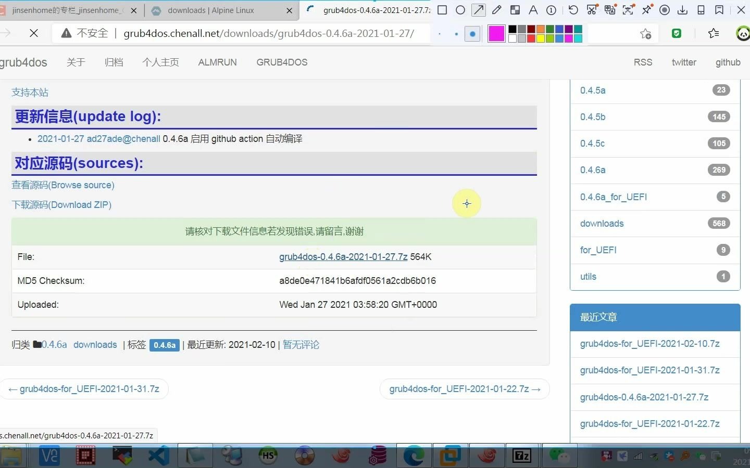Select the mosaic blur tool

(x=515, y=10)
